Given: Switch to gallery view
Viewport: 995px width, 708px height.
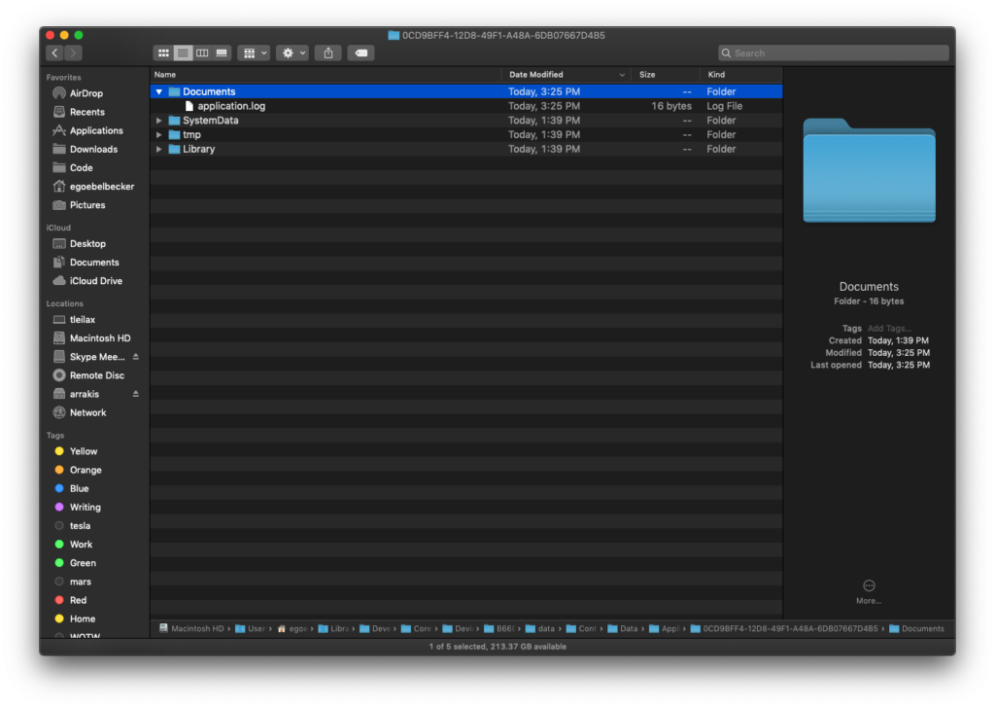Looking at the screenshot, I should tap(221, 53).
